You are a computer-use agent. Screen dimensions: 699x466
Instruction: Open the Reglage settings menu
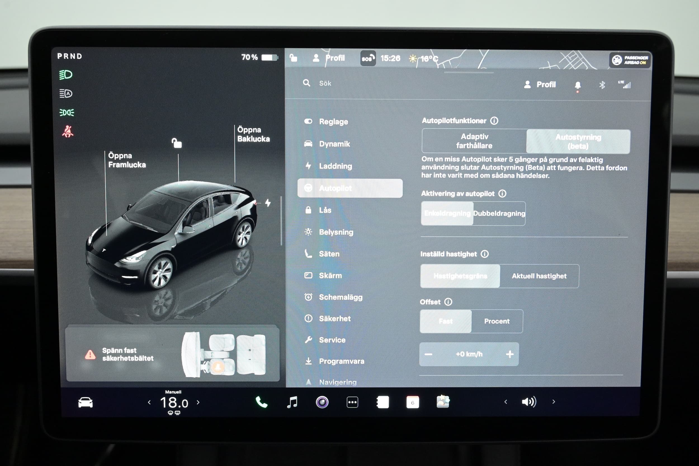click(x=350, y=122)
